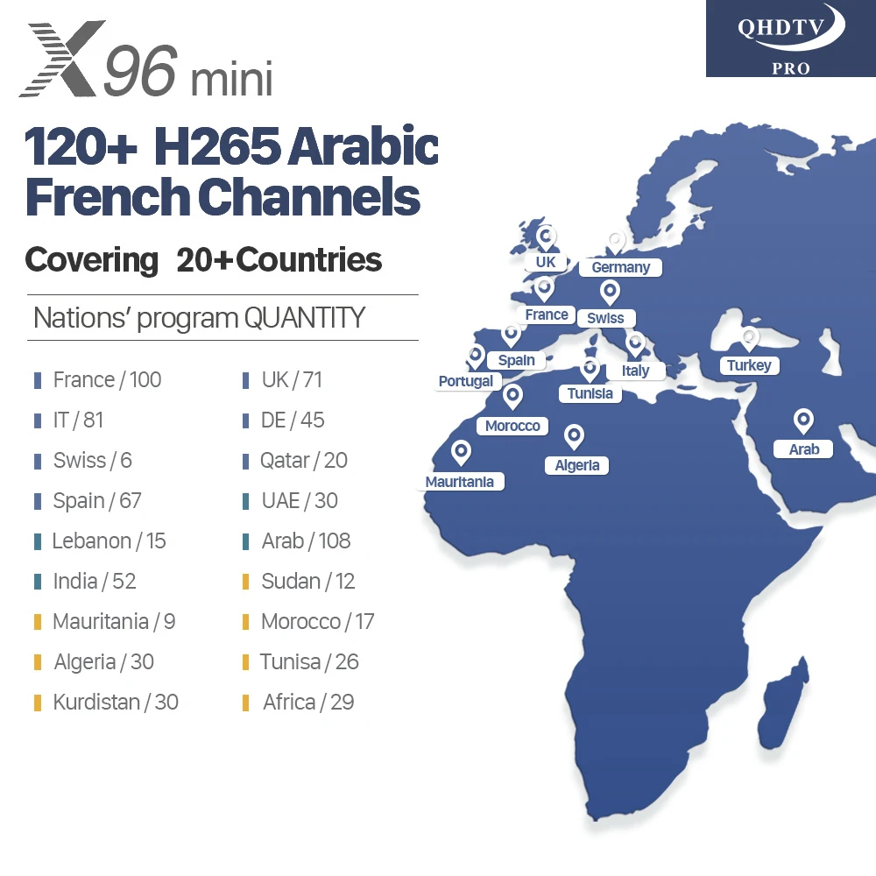The image size is (876, 876).
Task: Click the '120+ H265 Arabic' headline
Action: [x=231, y=146]
